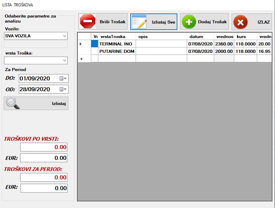Screen dimensions: 275x208
Task: Expand the Vozilo dropdown showing SVA VOZILA
Action: point(64,36)
